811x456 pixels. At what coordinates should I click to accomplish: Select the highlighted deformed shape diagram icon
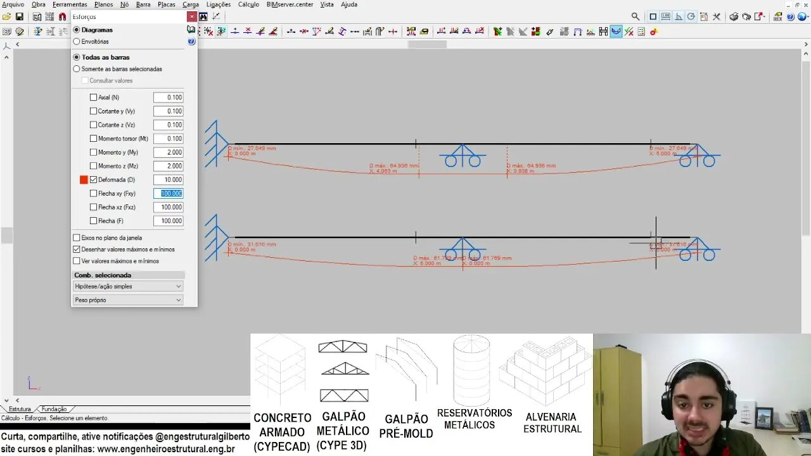[616, 31]
